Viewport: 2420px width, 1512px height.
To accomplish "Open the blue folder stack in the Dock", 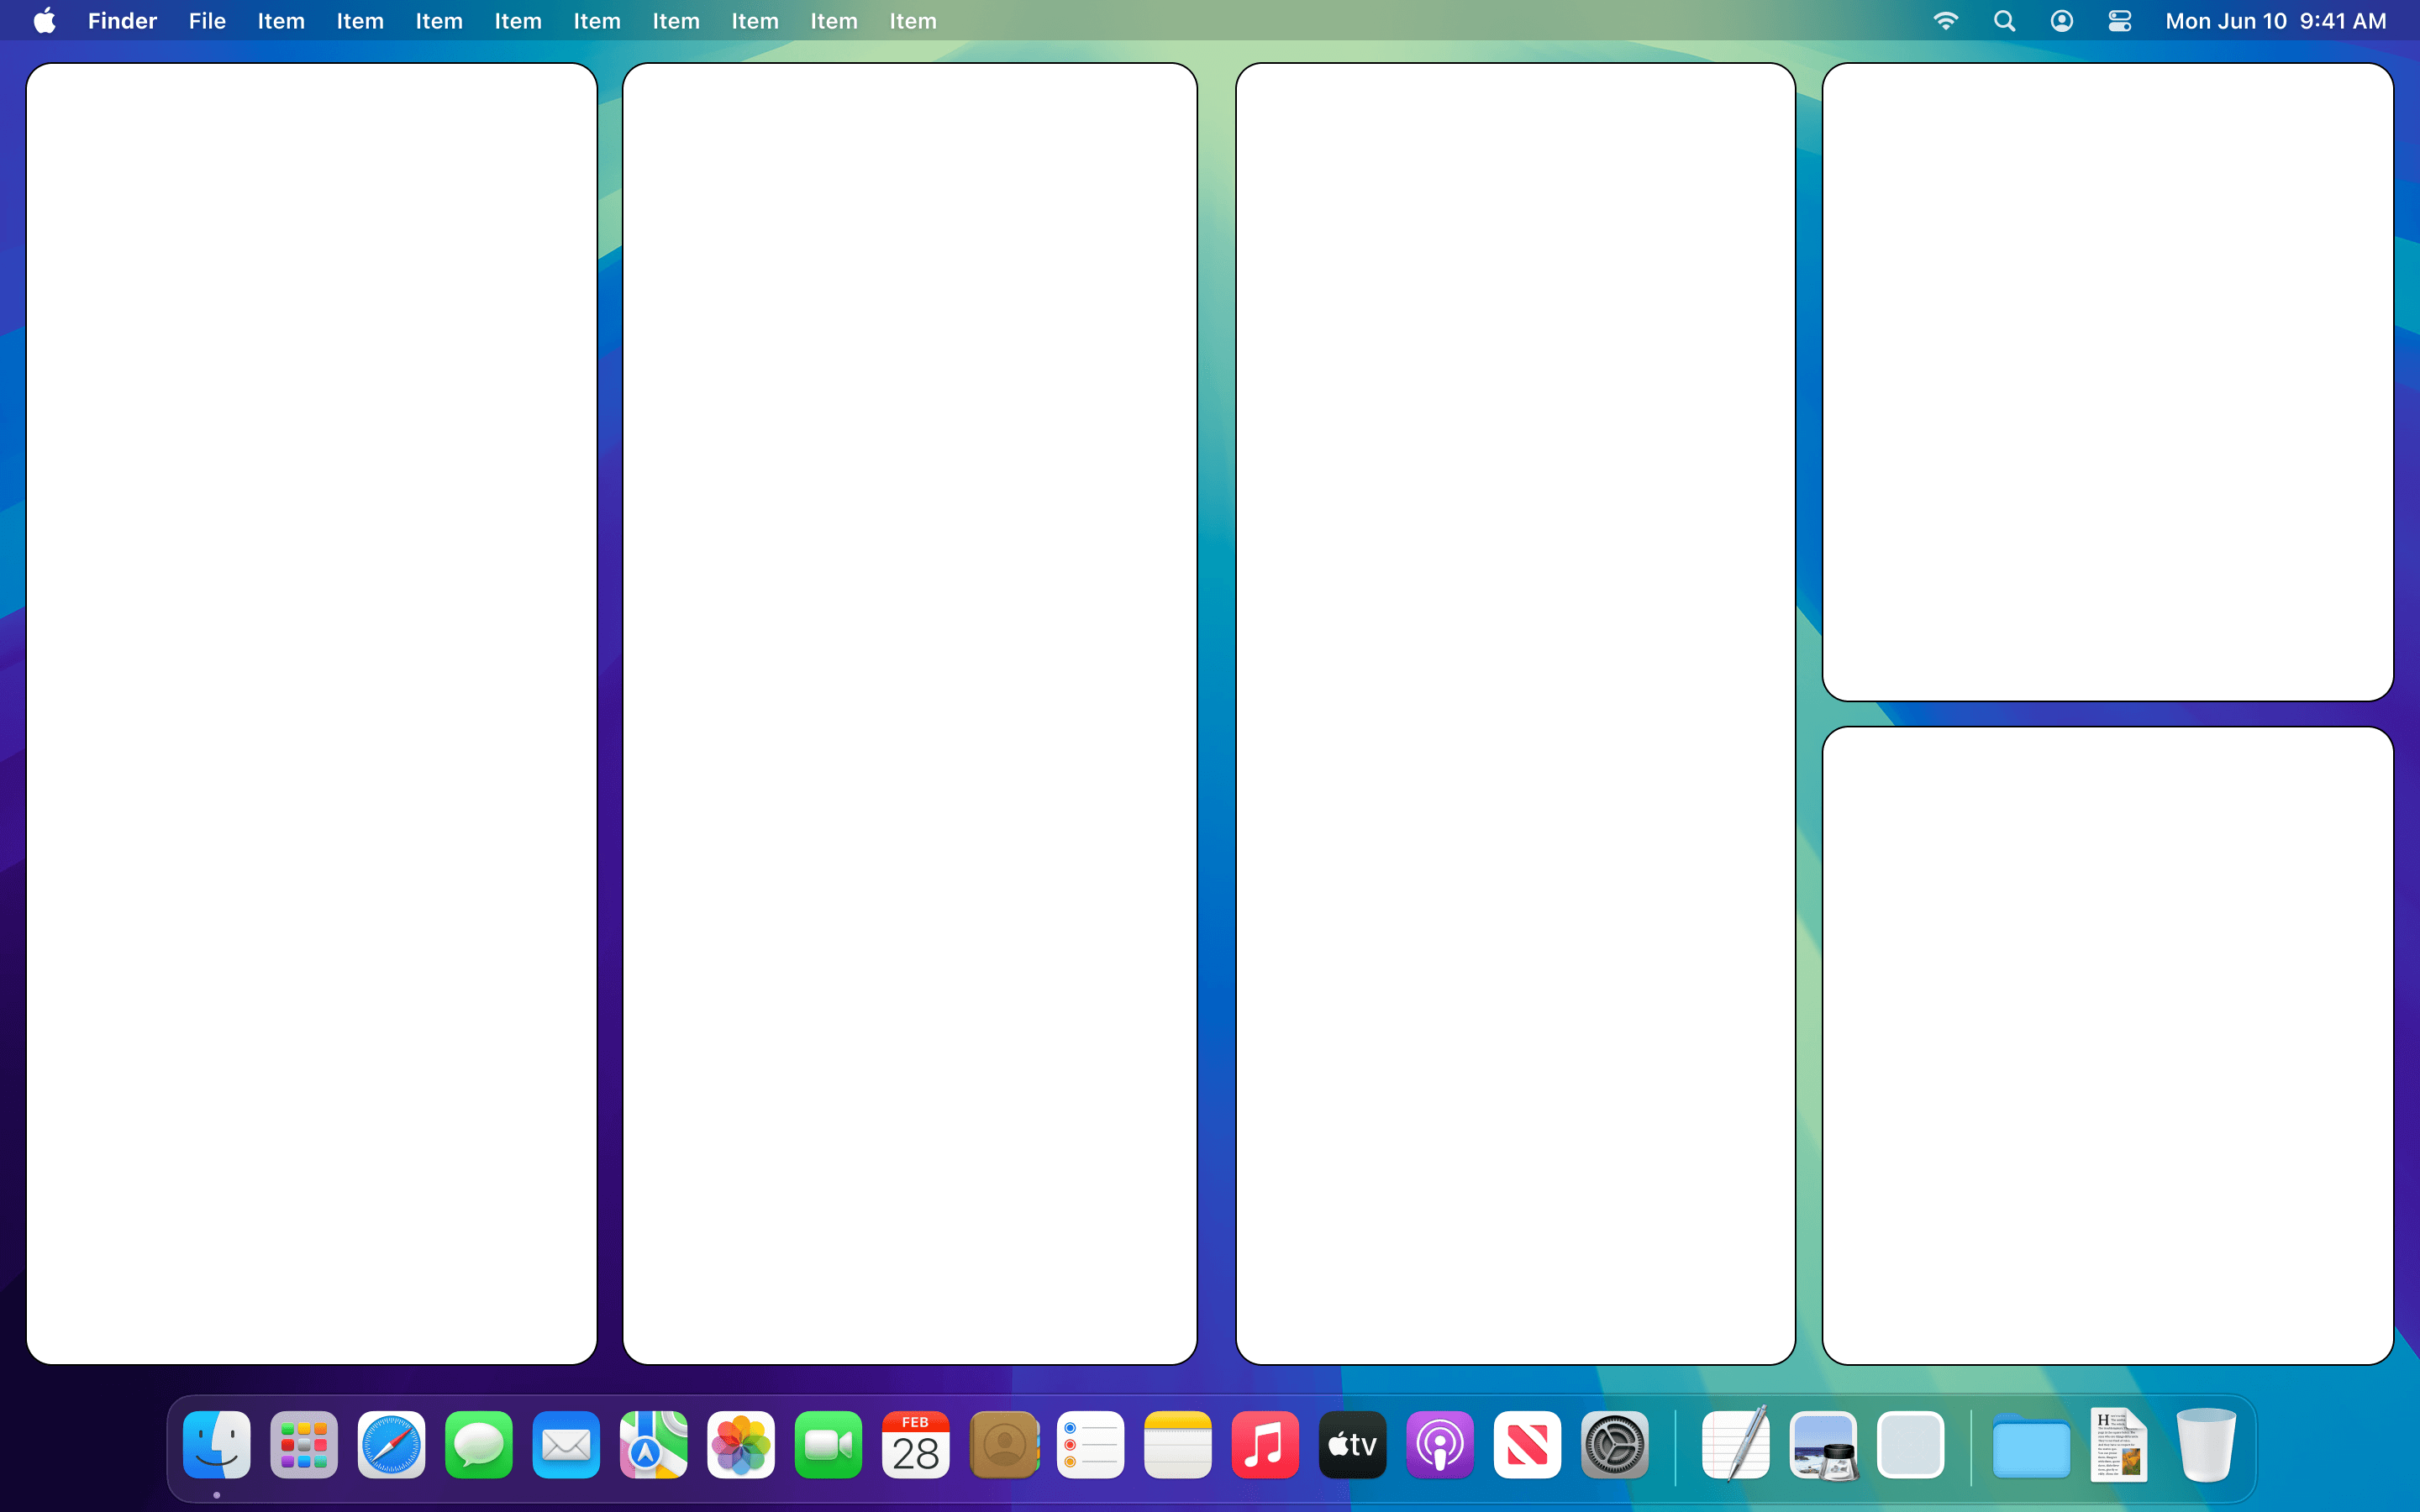I will 2031,1446.
